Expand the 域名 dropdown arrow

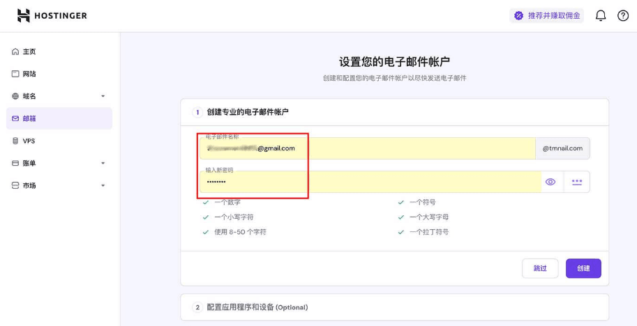click(103, 96)
